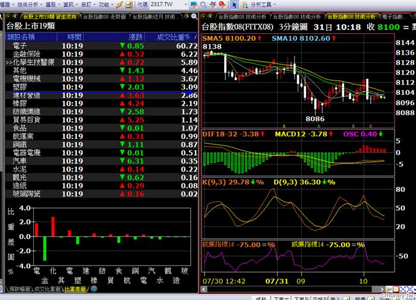Click the zoom-in icon at left panel tab end
The height and width of the screenshot is (300, 416).
tap(194, 17)
